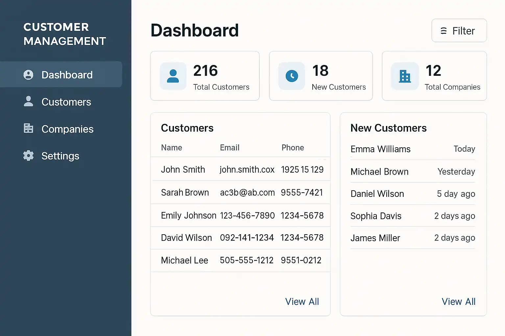Image resolution: width=505 pixels, height=336 pixels.
Task: Open Companies menu item
Action: point(67,129)
